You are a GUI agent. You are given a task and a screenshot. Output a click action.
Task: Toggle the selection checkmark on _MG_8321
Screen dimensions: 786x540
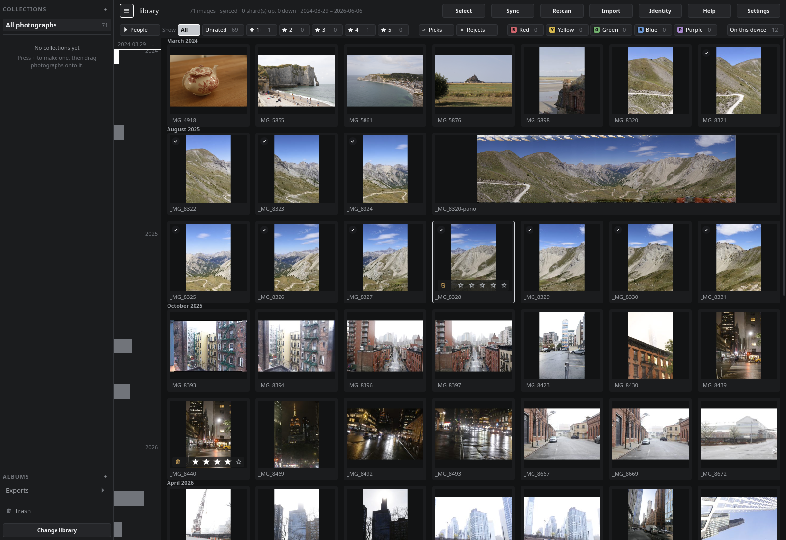[x=706, y=53]
